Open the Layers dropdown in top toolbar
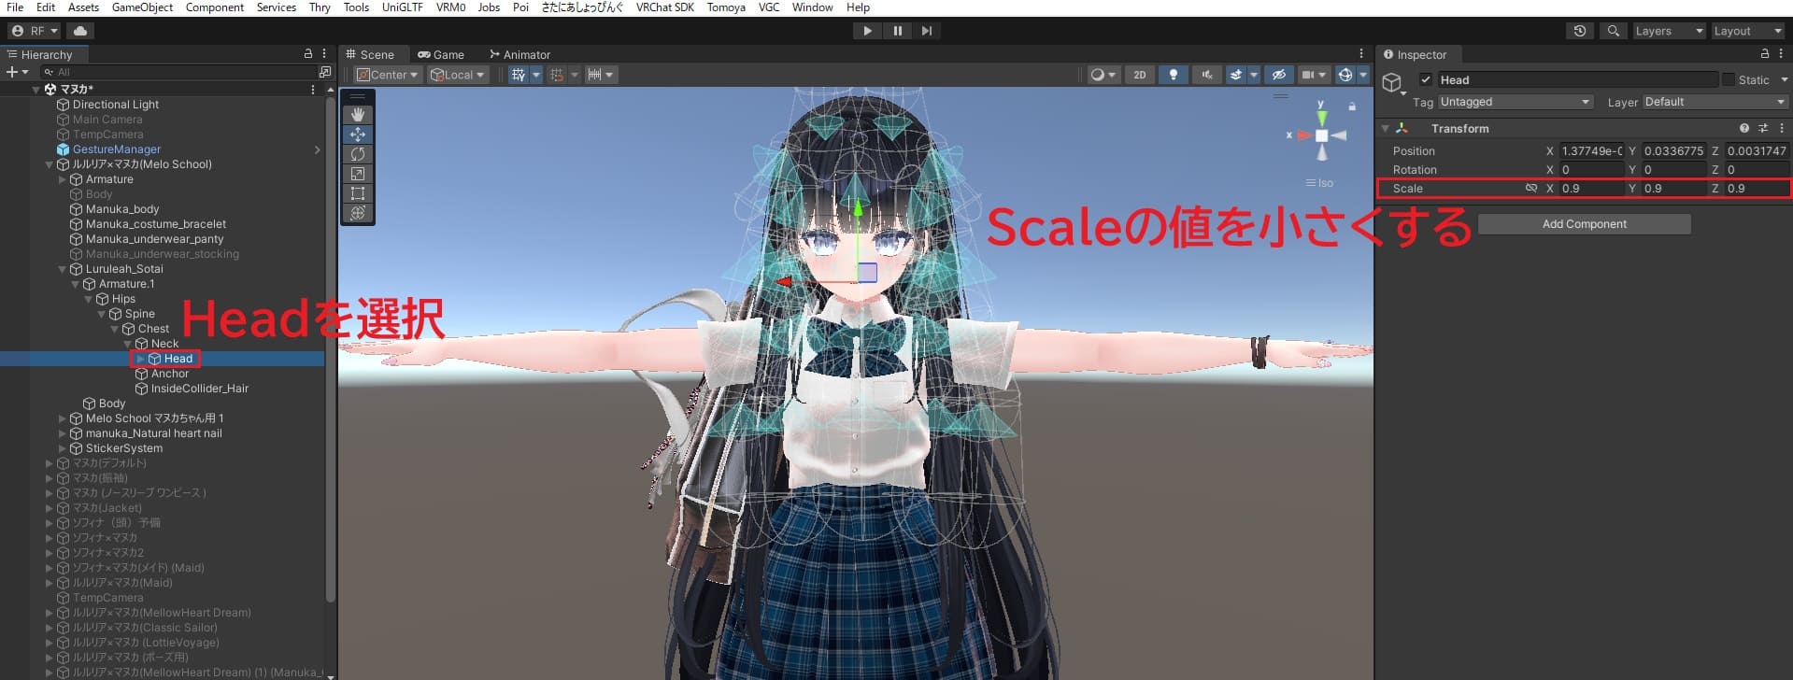Viewport: 1793px width, 680px height. pos(1669,31)
